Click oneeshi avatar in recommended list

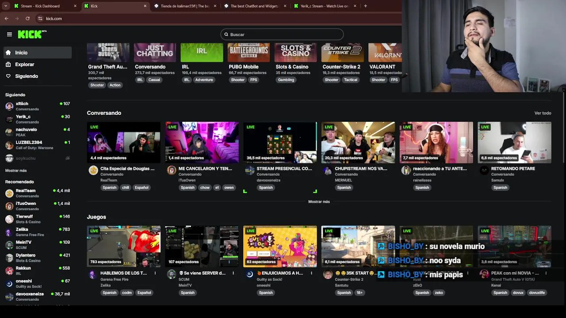click(x=9, y=284)
